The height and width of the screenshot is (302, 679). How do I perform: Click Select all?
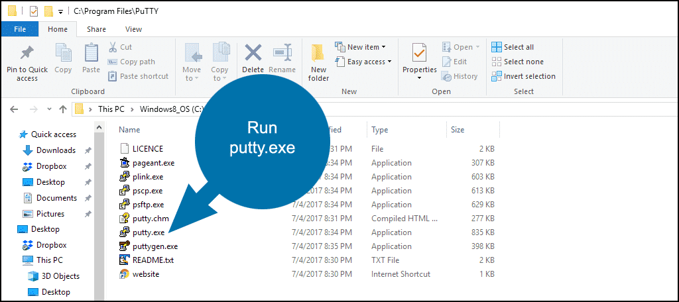(513, 47)
